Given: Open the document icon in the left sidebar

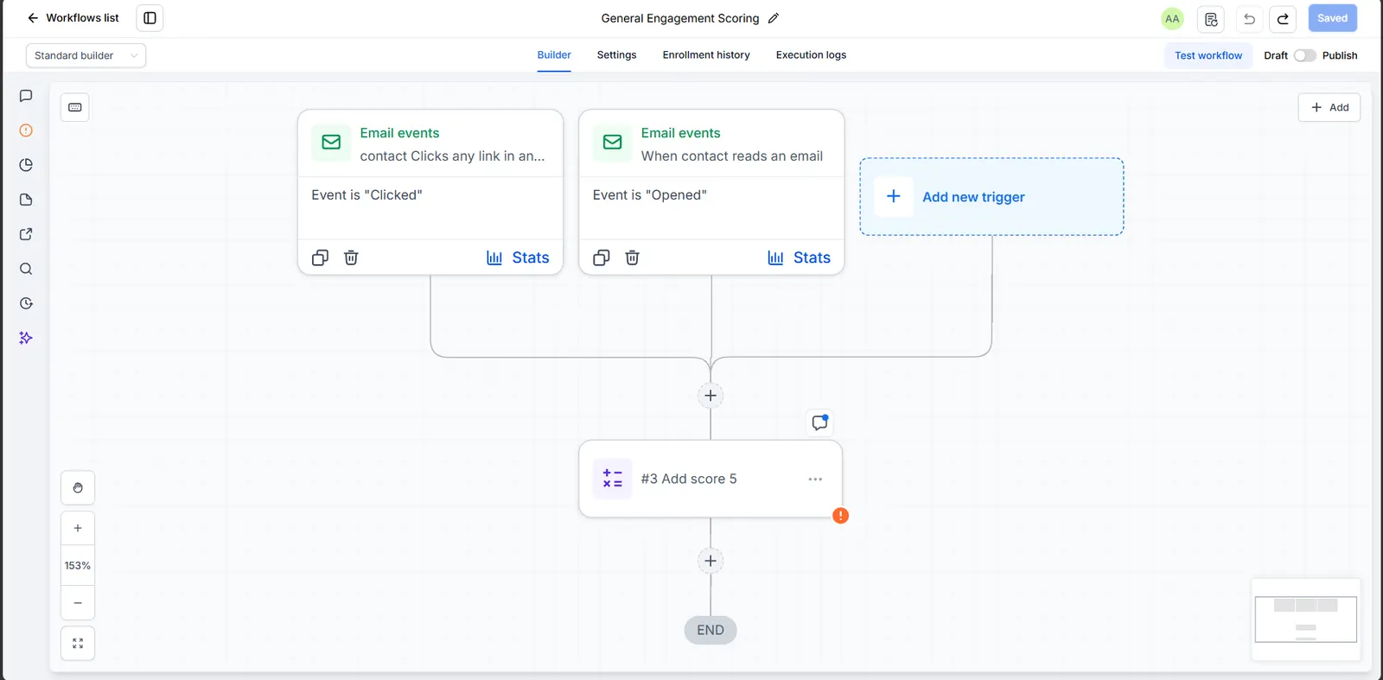Looking at the screenshot, I should [26, 200].
